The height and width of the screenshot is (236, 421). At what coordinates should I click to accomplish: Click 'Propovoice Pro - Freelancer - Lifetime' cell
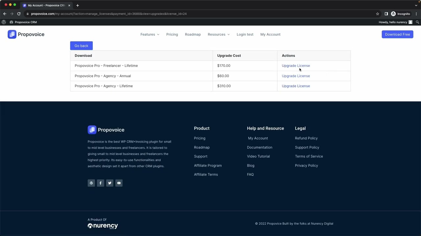(x=141, y=66)
